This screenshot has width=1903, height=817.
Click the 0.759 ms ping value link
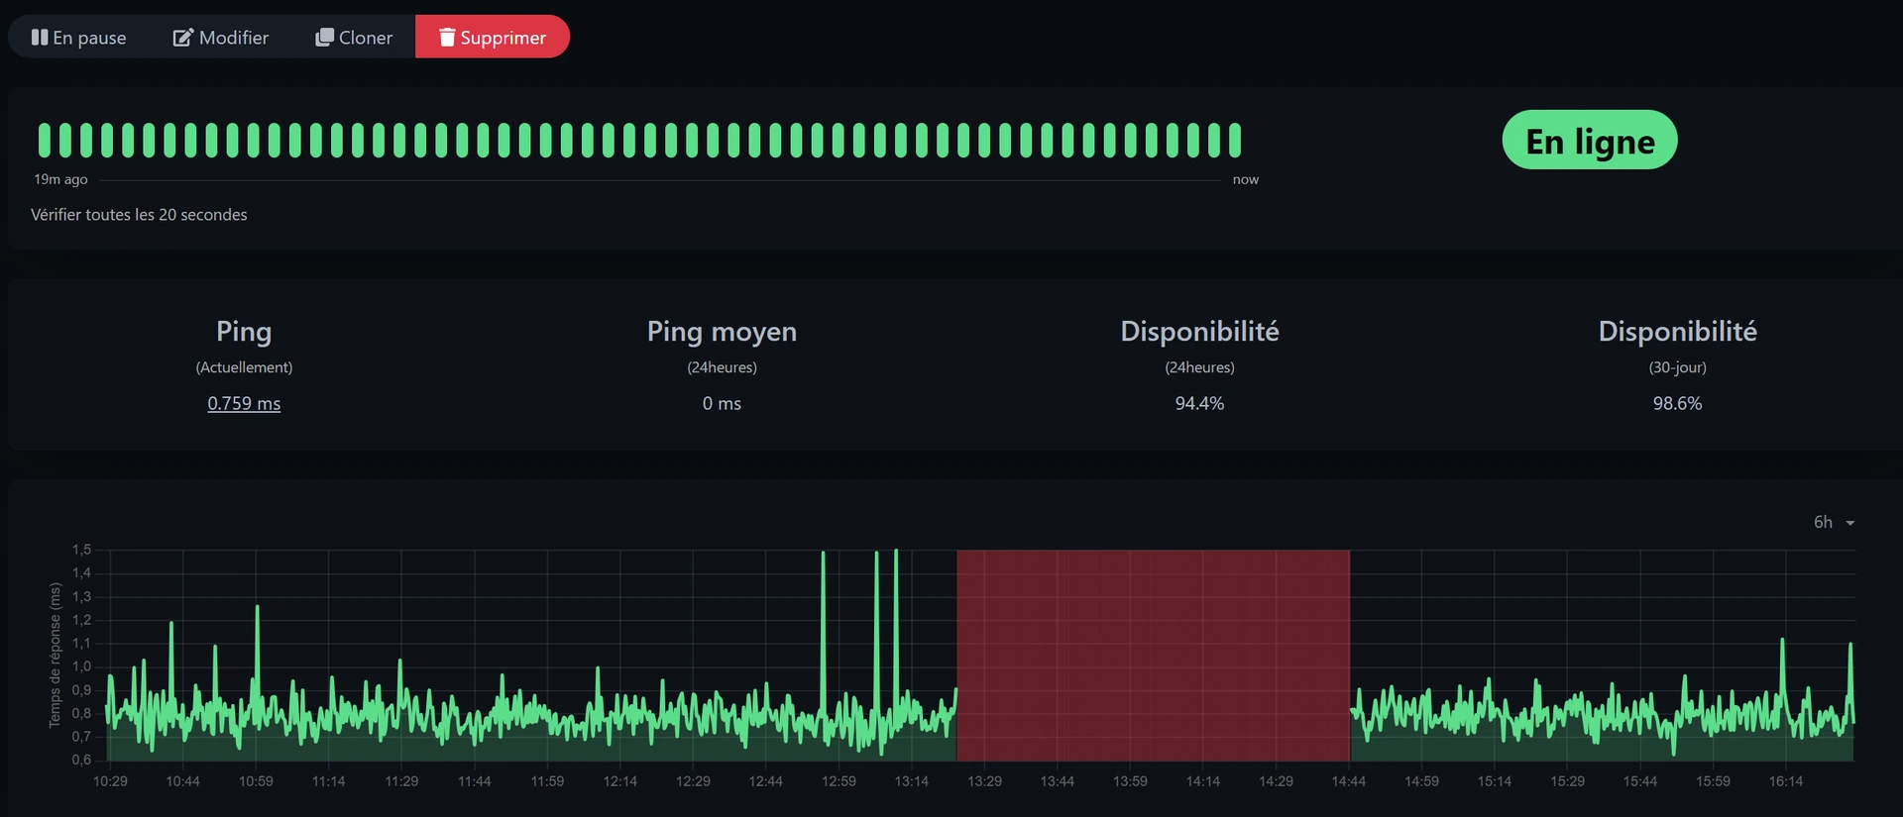tap(244, 403)
